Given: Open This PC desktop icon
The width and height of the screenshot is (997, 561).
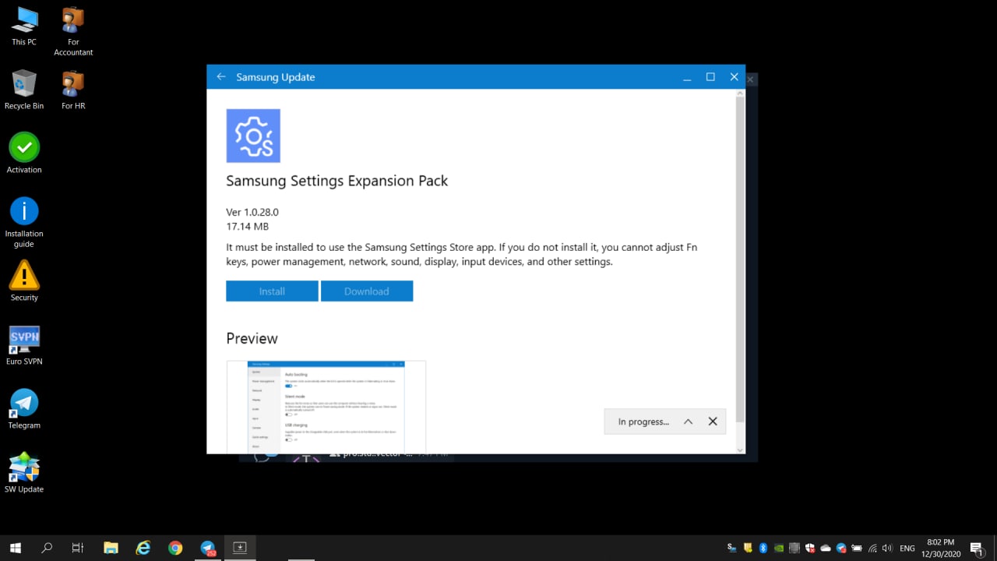Looking at the screenshot, I should (24, 26).
